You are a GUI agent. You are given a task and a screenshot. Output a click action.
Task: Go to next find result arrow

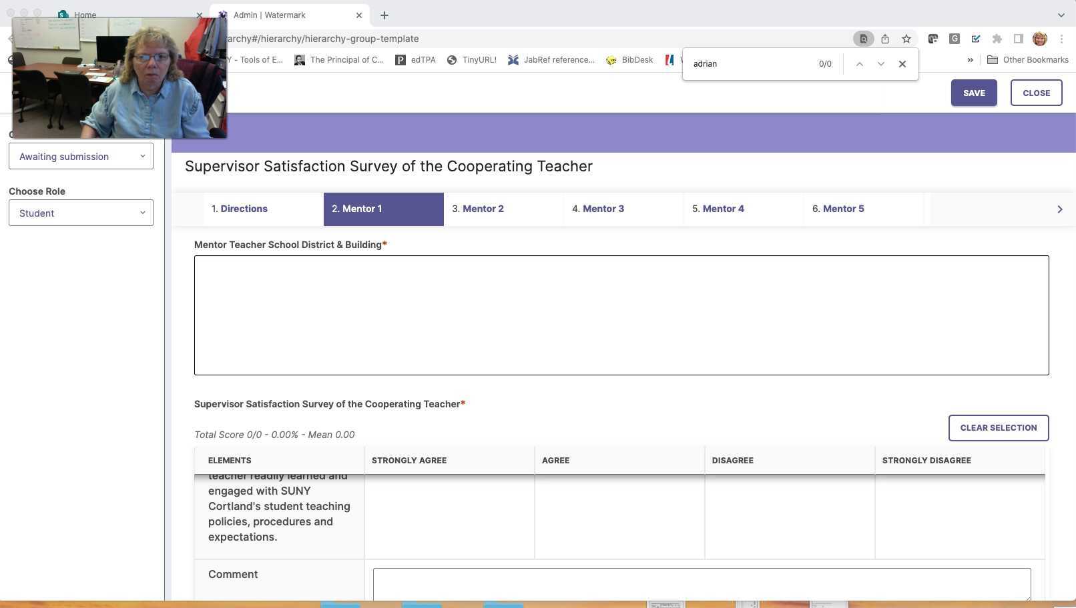880,64
